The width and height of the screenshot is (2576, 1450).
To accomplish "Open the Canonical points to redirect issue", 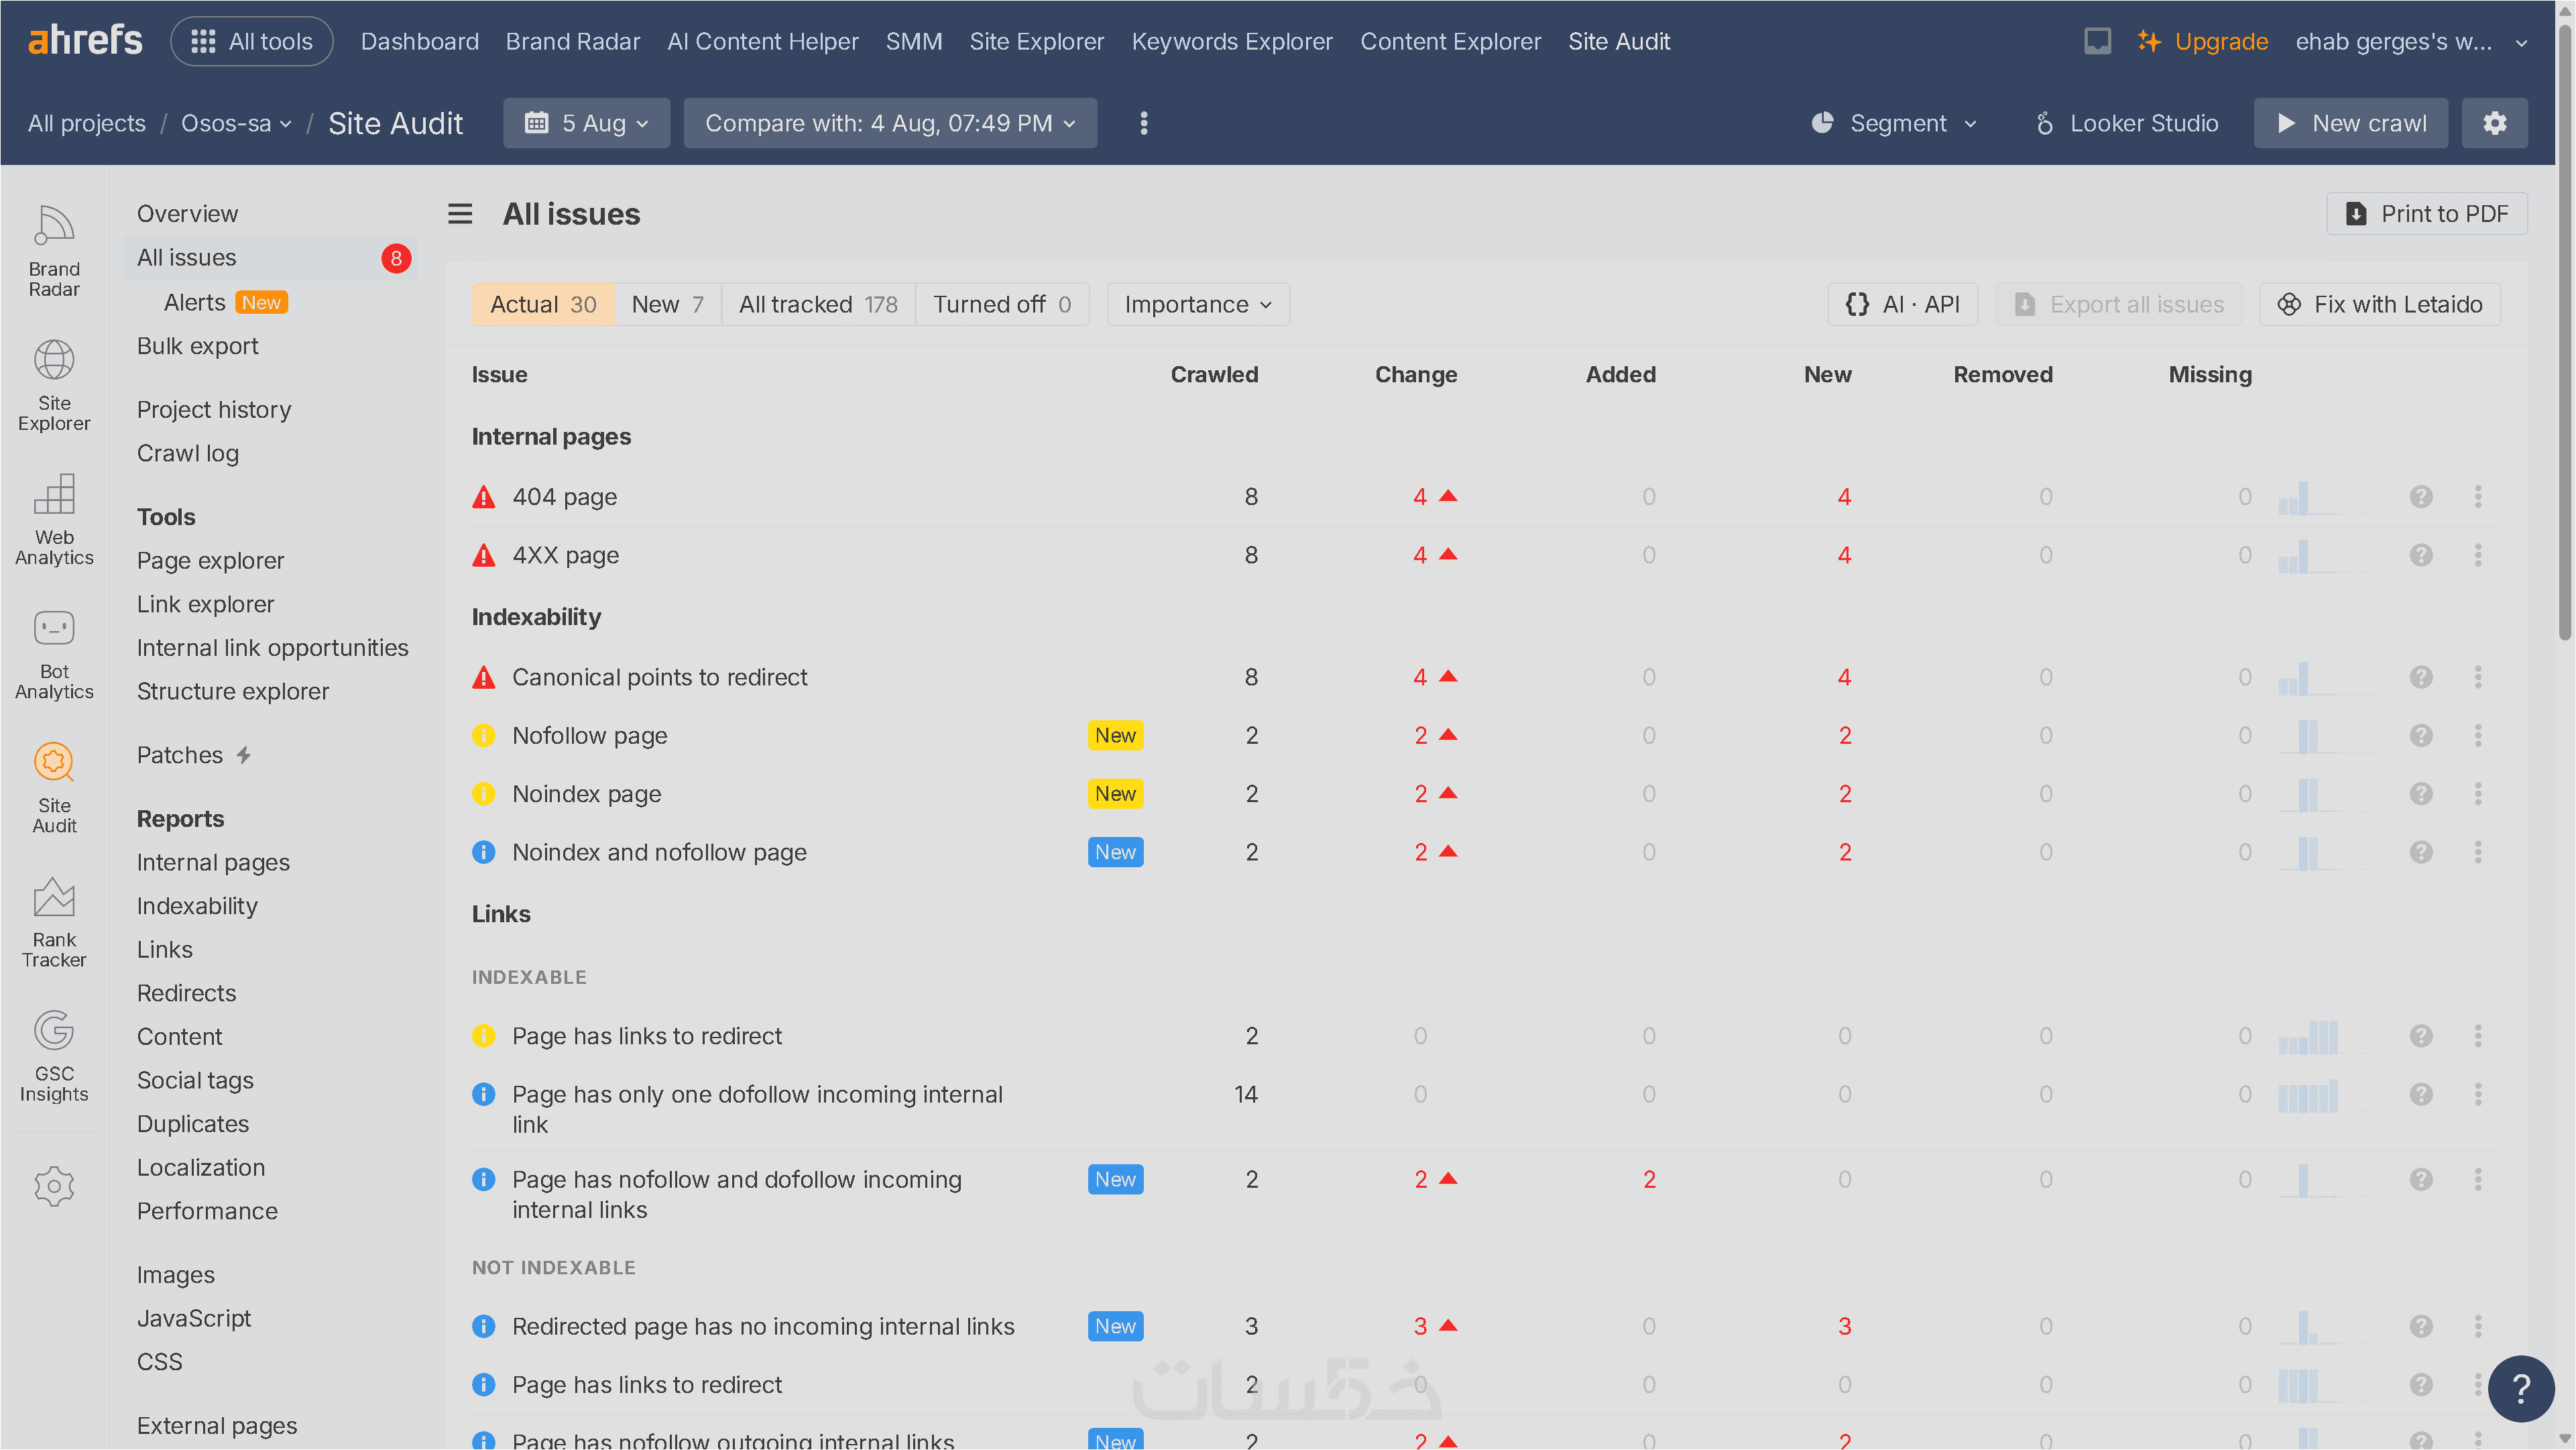I will point(659,677).
